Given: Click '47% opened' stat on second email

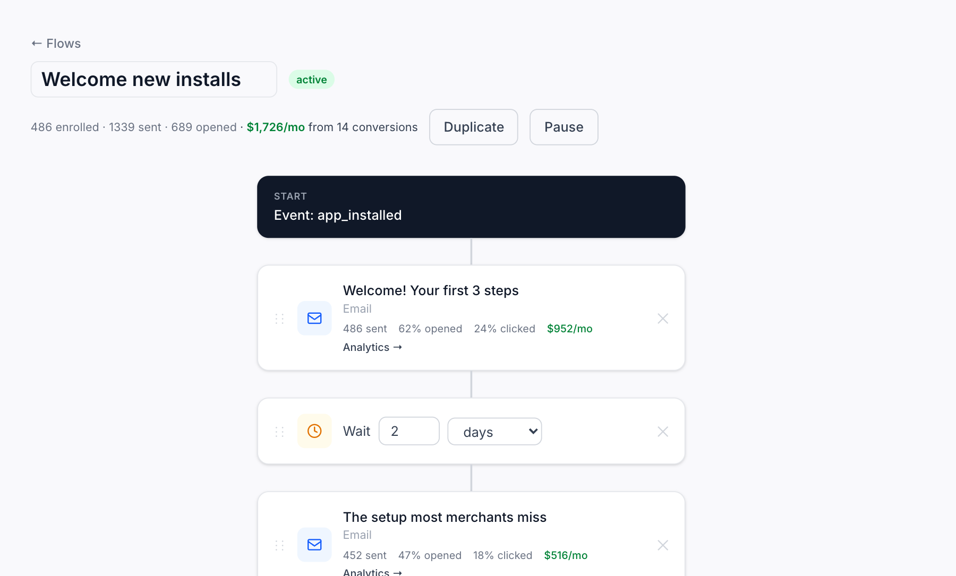Looking at the screenshot, I should coord(430,555).
